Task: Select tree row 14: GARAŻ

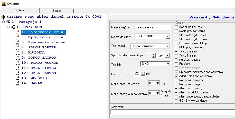Action: click(x=32, y=83)
